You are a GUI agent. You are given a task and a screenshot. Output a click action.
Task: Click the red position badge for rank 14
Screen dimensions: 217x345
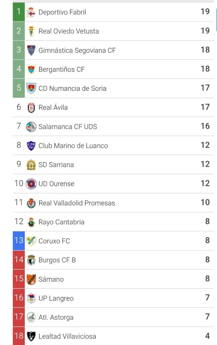click(x=18, y=260)
